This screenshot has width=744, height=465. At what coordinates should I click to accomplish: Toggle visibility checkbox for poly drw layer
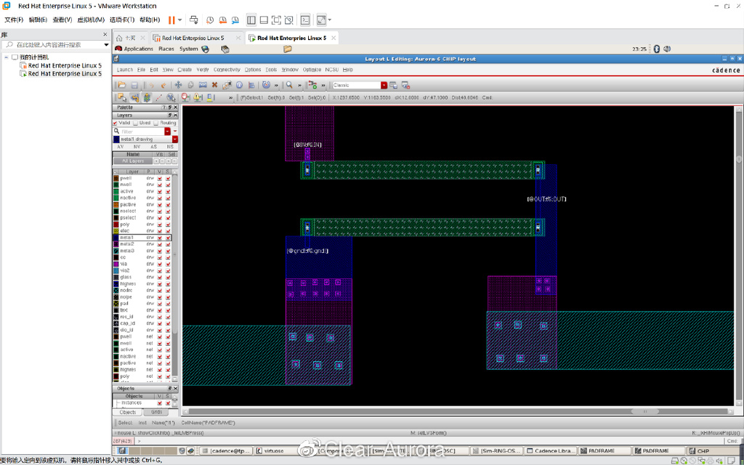(160, 225)
